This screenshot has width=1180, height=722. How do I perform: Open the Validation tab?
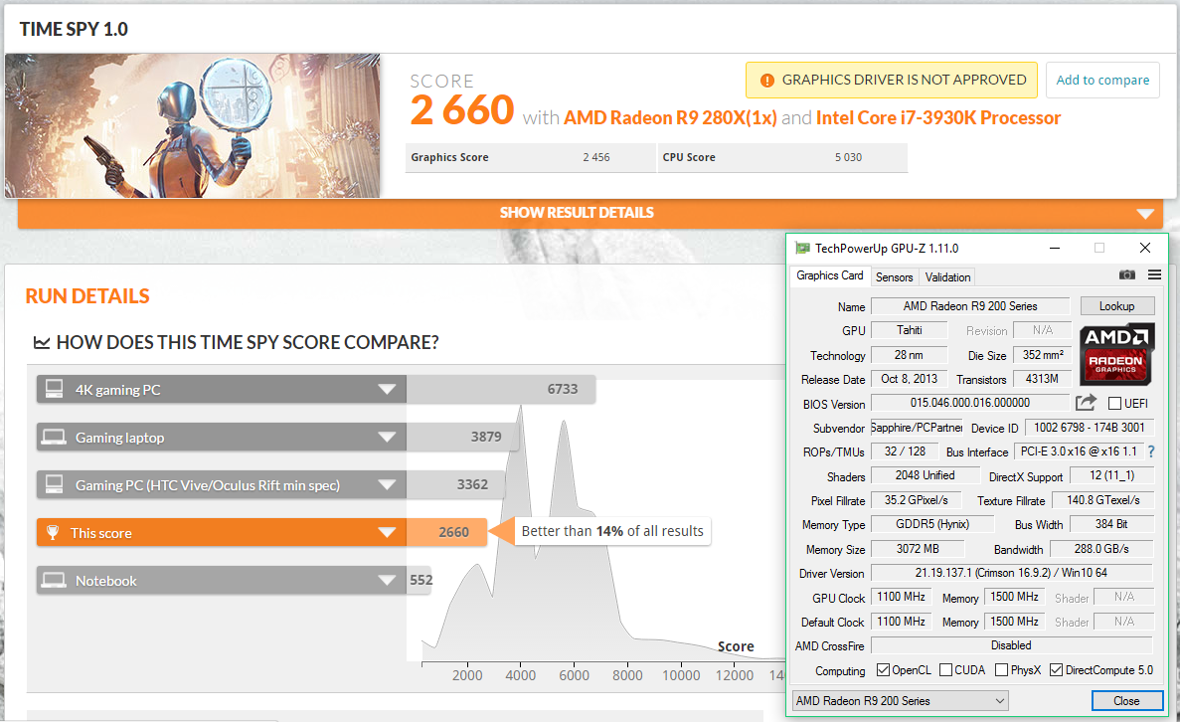(x=946, y=276)
